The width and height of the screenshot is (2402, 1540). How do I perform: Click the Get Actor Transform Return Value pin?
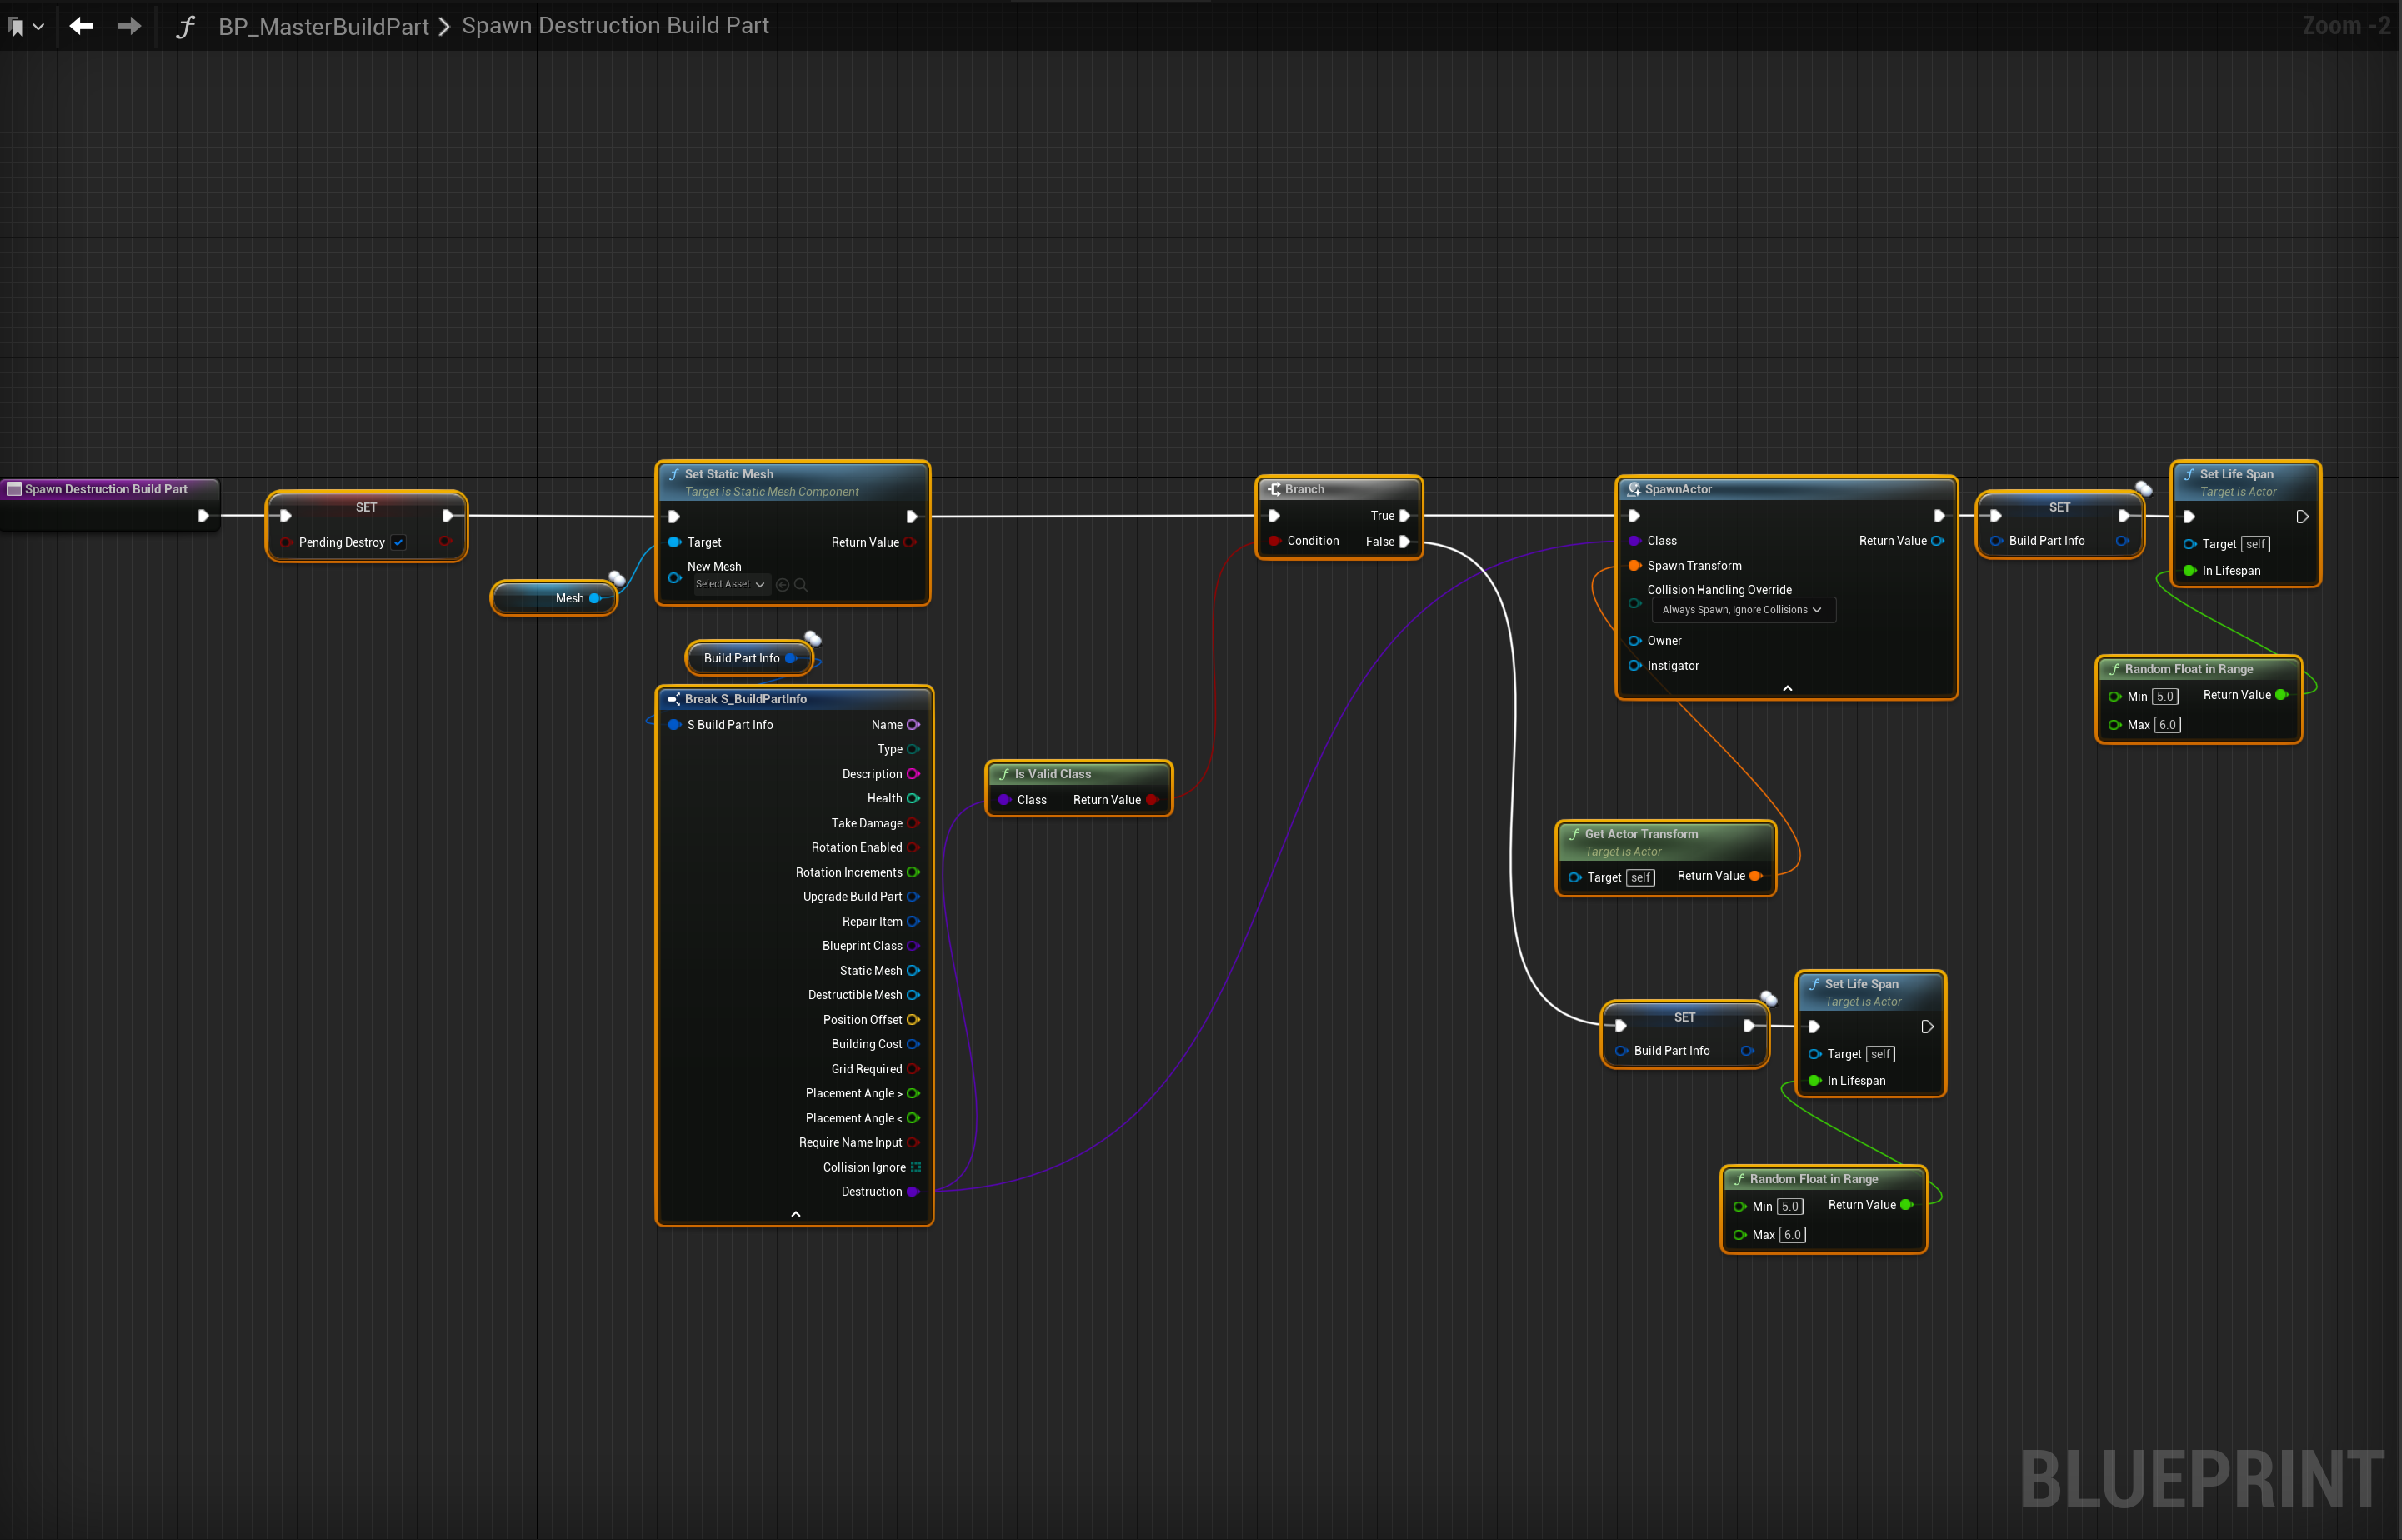(1755, 876)
